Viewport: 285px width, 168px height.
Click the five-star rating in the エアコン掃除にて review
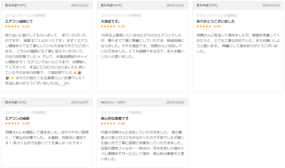(12, 27)
